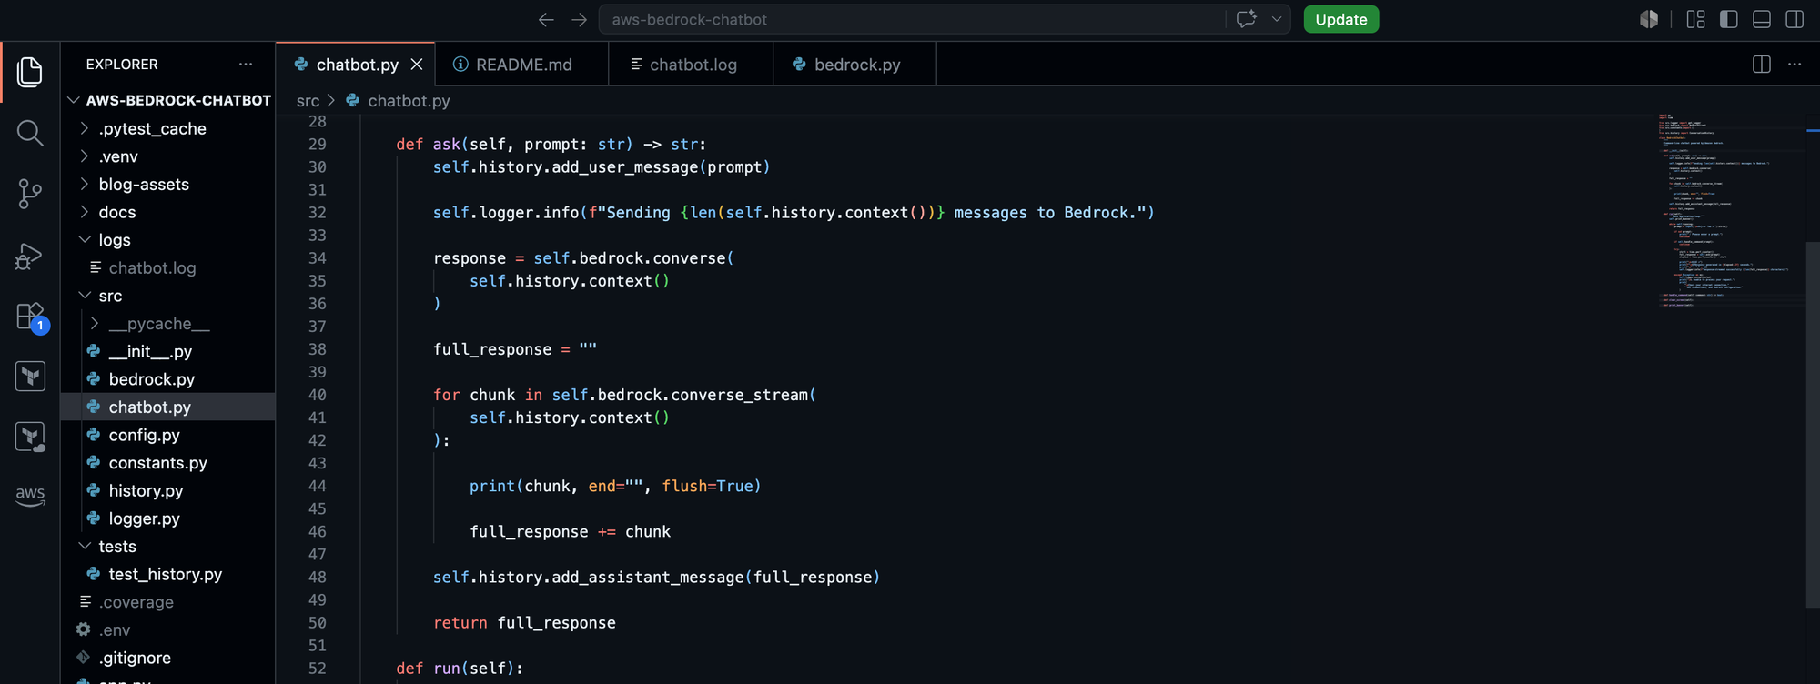Place cursor on 'def ask' line

pyautogui.click(x=551, y=144)
